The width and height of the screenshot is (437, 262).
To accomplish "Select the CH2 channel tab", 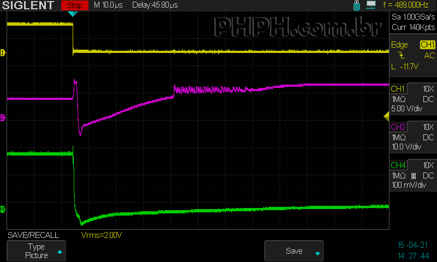I will tap(398, 127).
